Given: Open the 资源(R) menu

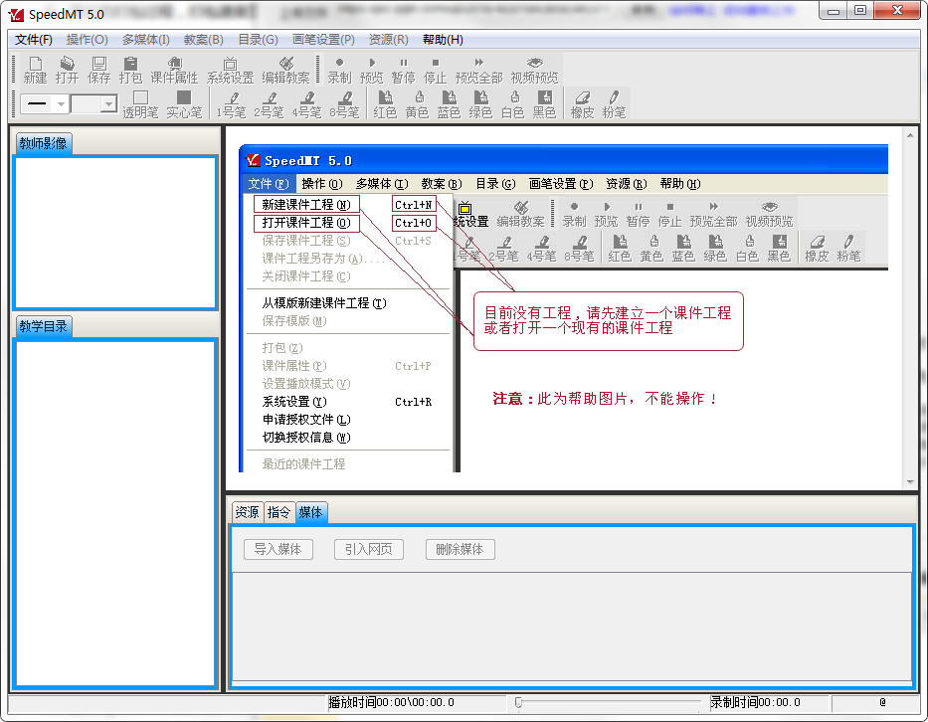Looking at the screenshot, I should click(388, 40).
